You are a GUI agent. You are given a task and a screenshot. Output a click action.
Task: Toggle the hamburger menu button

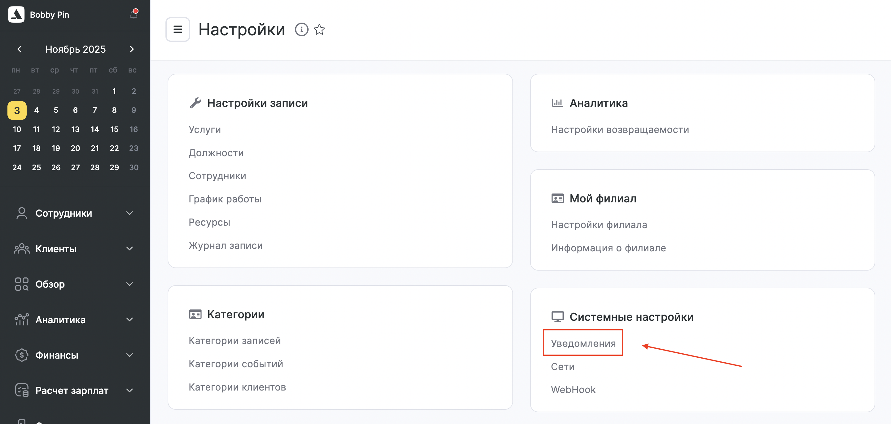click(x=178, y=29)
